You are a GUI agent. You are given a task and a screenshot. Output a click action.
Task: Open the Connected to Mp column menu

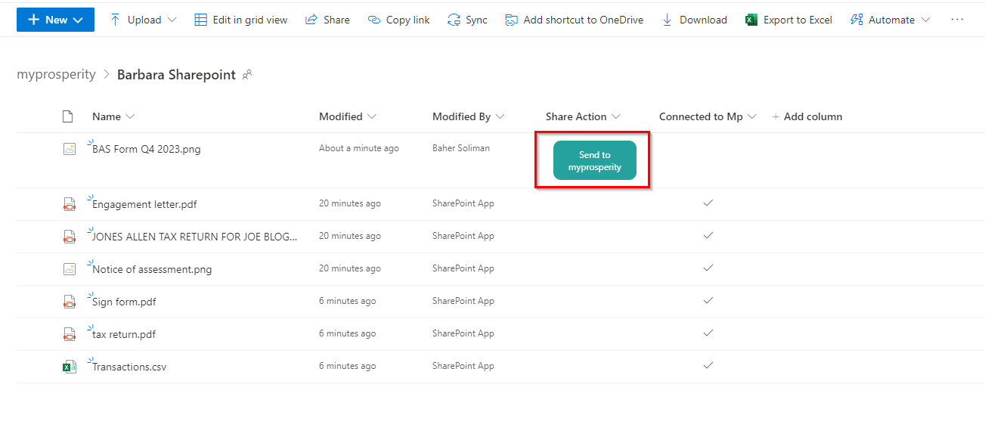coord(708,116)
